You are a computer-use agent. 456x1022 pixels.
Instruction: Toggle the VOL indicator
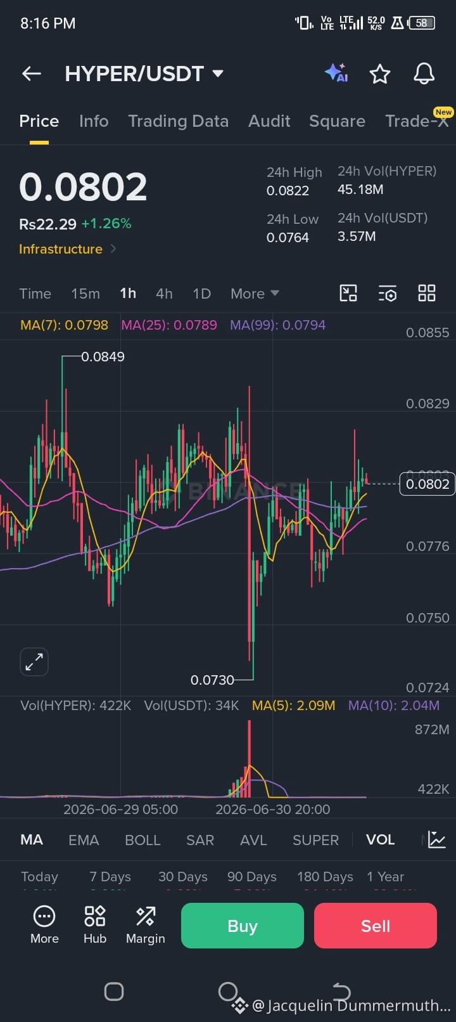380,839
